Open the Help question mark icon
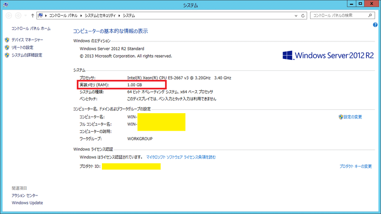 click(375, 25)
